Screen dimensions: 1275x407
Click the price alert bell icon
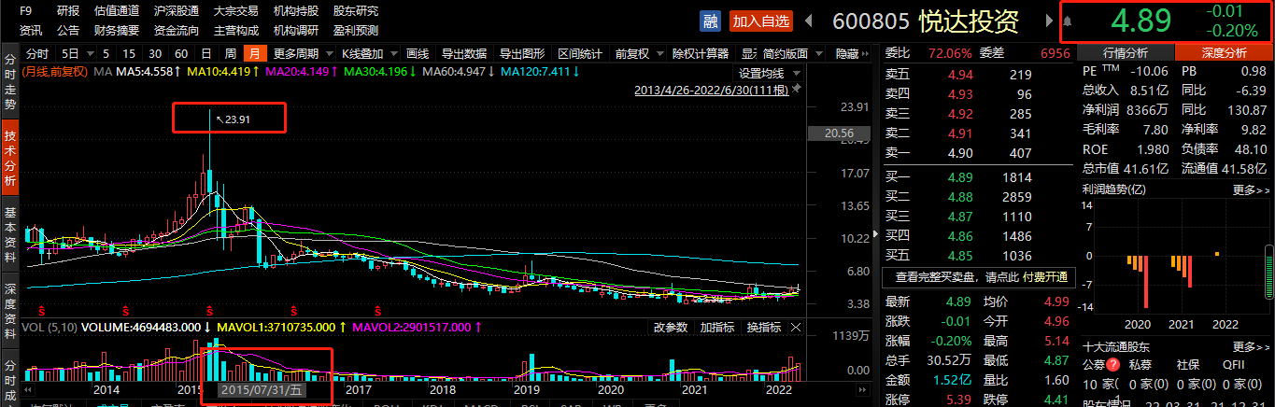[x=1068, y=21]
